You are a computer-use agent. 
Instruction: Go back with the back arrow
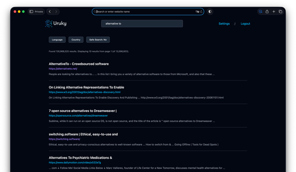coord(50,11)
